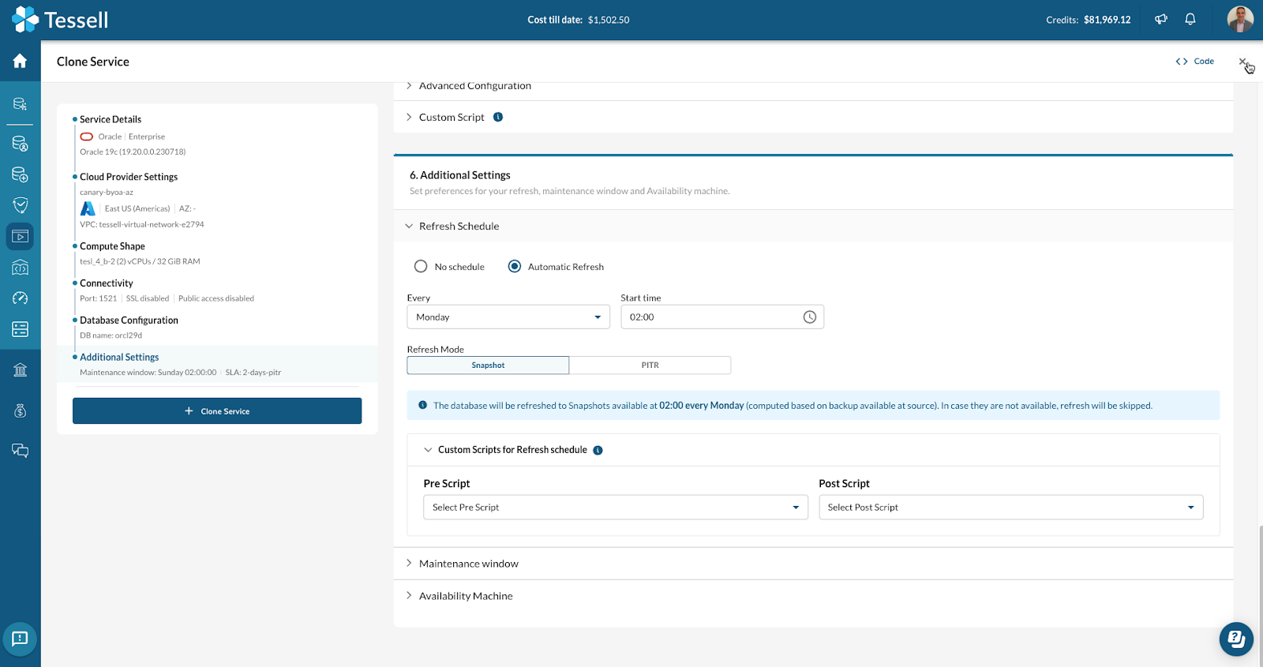1263x667 pixels.
Task: Click the SLA 2-days-pitr text
Action: (253, 373)
